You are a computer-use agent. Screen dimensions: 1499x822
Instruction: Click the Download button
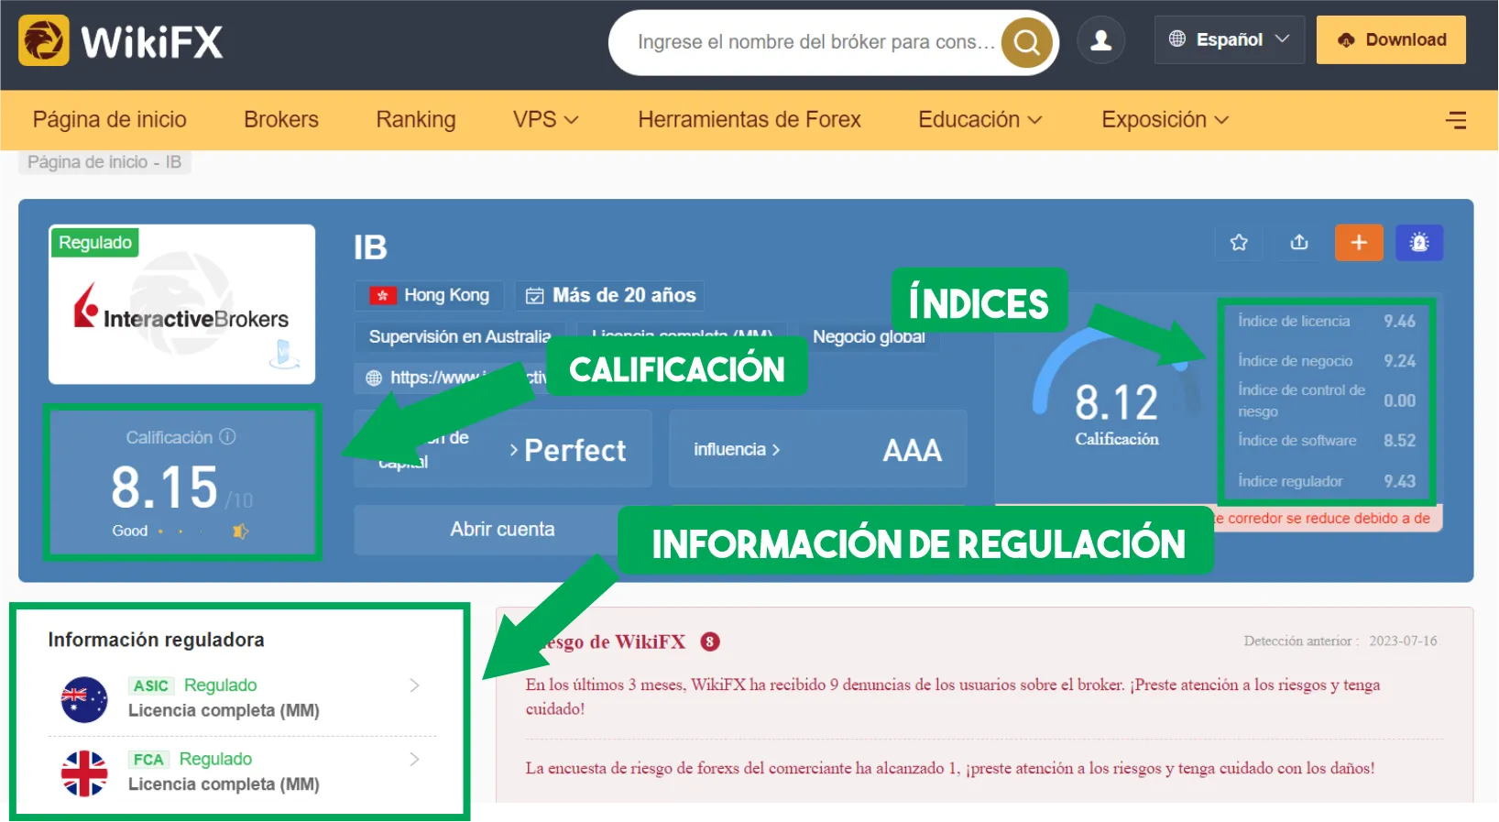(x=1391, y=39)
